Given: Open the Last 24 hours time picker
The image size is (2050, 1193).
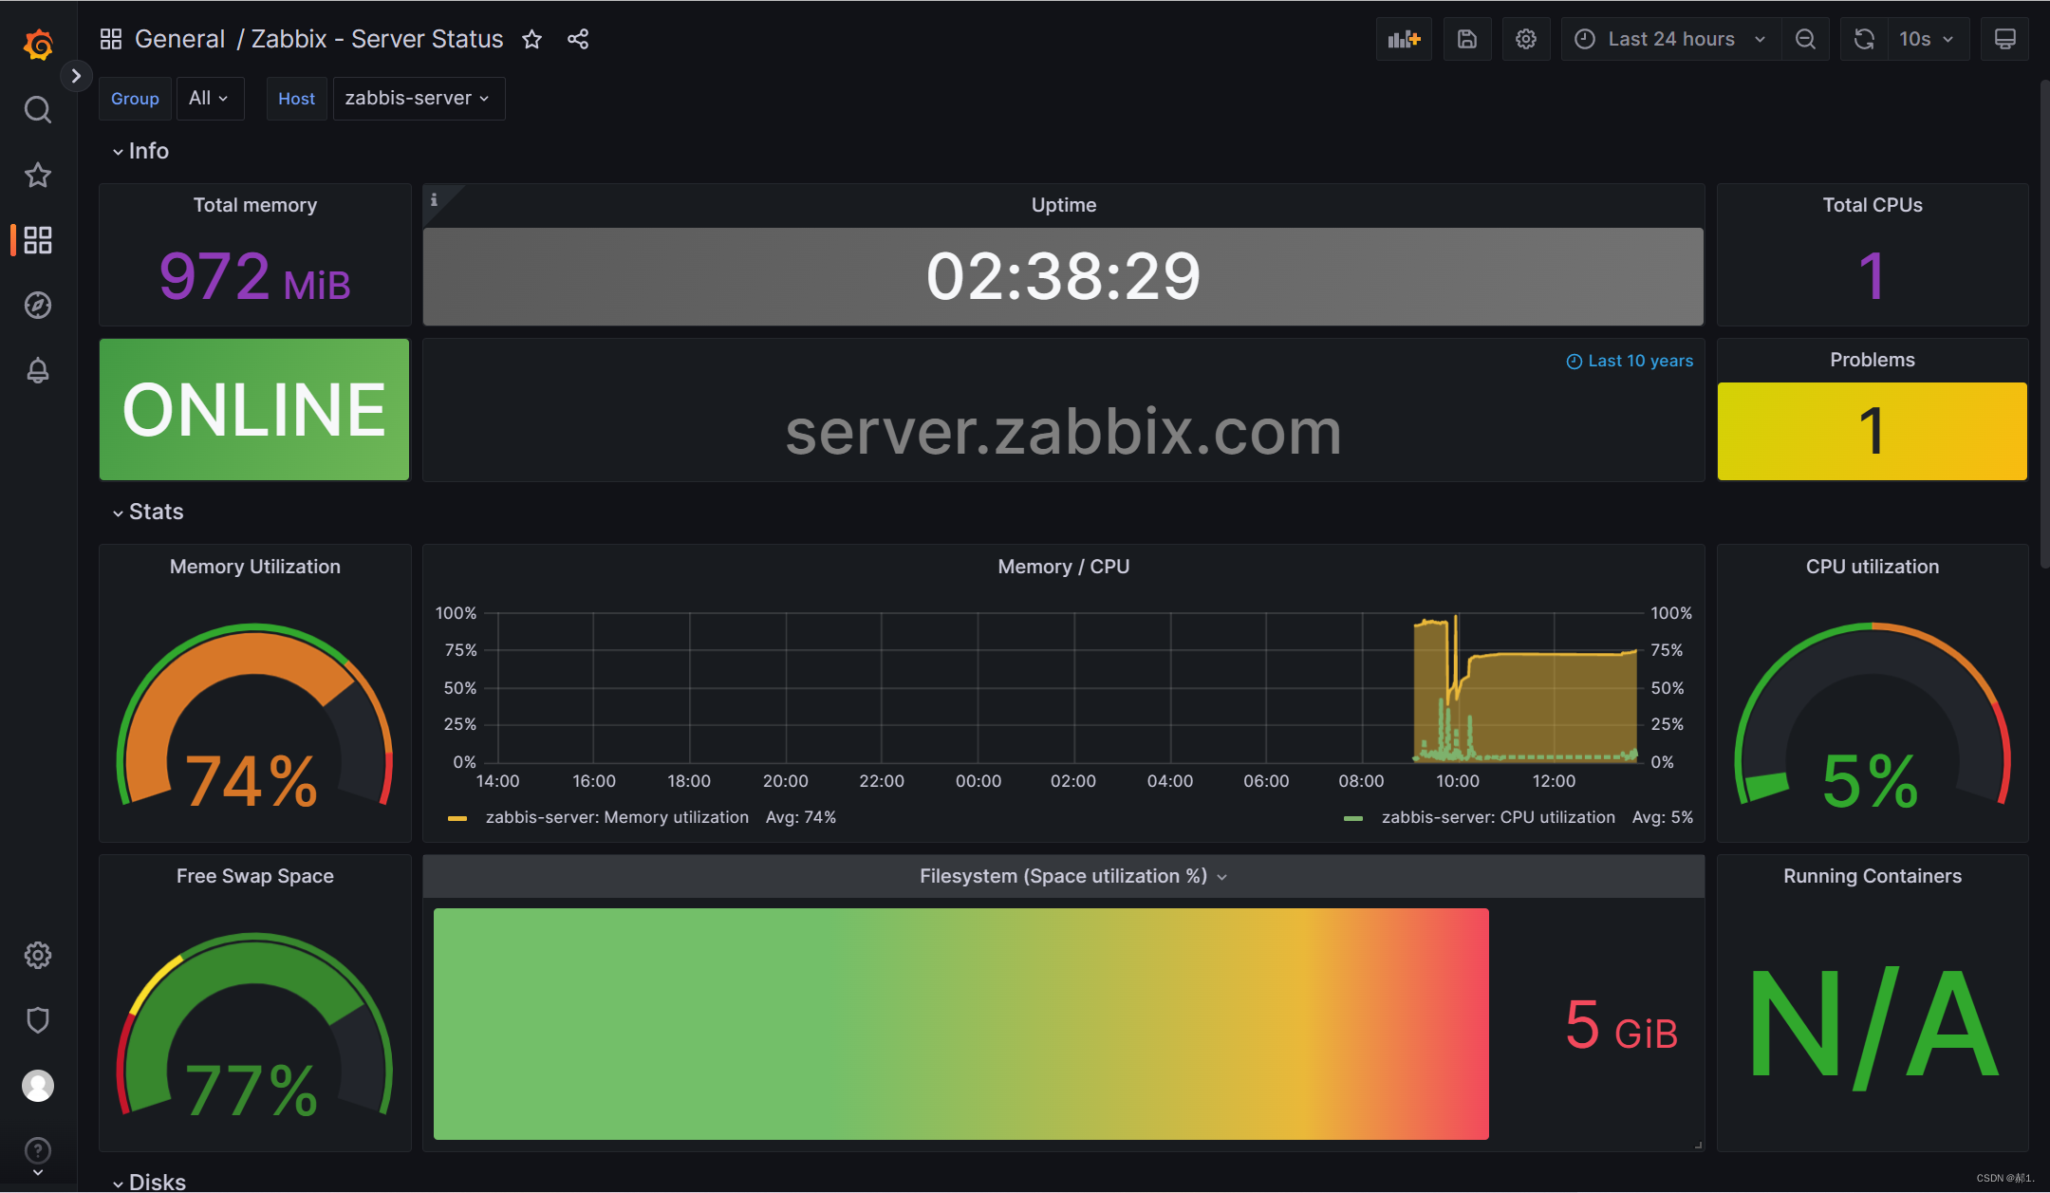Looking at the screenshot, I should click(x=1670, y=39).
